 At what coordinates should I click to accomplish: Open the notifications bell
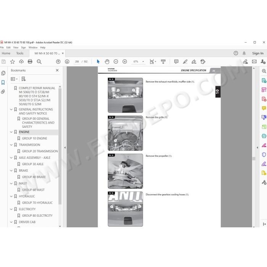coord(244,53)
